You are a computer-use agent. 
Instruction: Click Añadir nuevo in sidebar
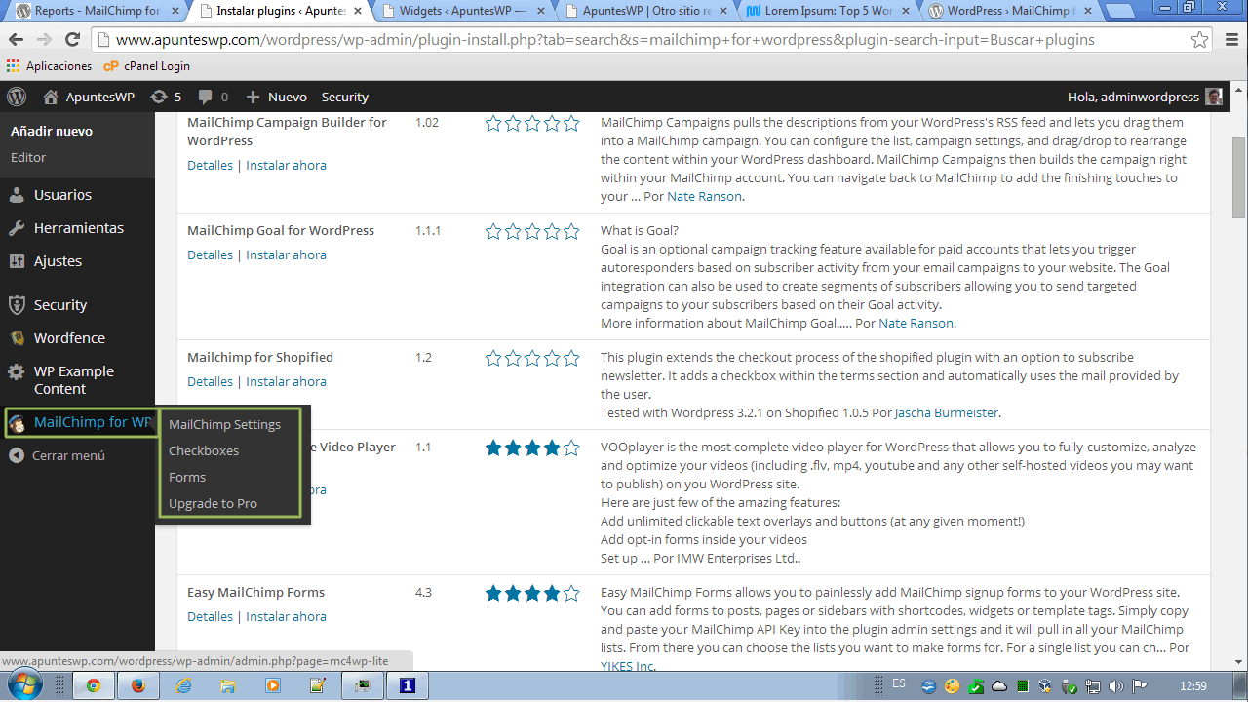[x=52, y=131]
